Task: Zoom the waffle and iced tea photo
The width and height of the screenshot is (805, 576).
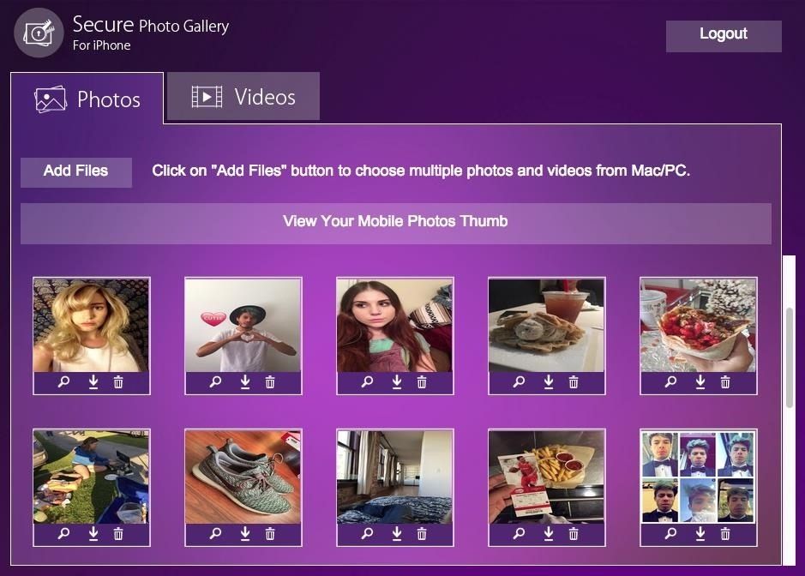Action: coord(519,382)
